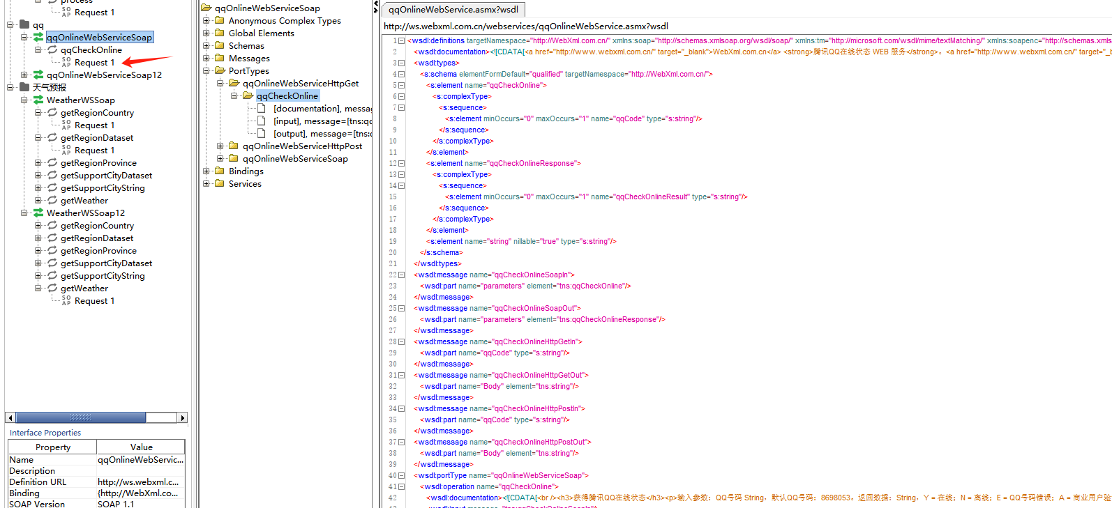The height and width of the screenshot is (508, 1112).
Task: Expand the qqOnlineWebServiceSoap12 interface node
Action: [24, 75]
